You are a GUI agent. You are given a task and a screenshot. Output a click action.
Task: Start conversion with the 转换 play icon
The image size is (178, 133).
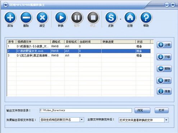[61, 18]
